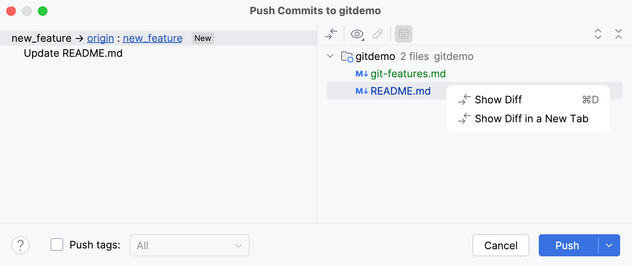Expand all nodes using Expand All icon
This screenshot has height=265, width=632.
[598, 35]
